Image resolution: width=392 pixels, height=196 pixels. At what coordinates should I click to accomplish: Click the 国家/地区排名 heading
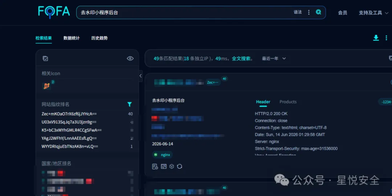[x=56, y=163]
